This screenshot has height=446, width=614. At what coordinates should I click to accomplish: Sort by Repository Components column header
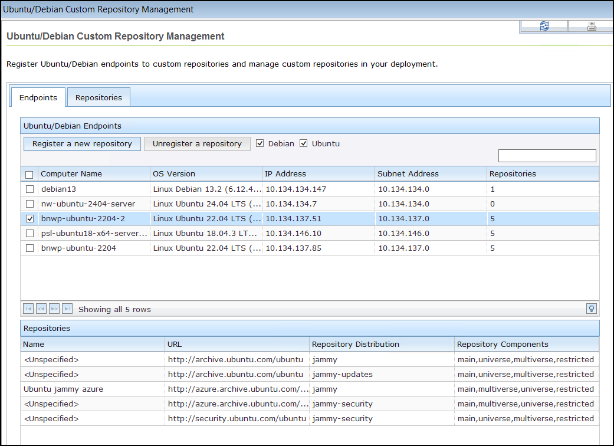point(527,344)
